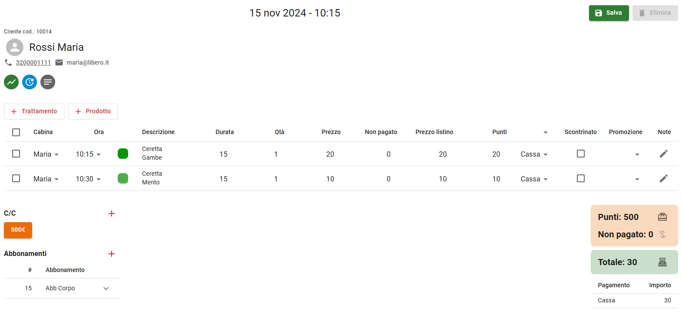Check the Scontrinato box for Ceretta Gambe
The height and width of the screenshot is (315, 682).
(580, 154)
